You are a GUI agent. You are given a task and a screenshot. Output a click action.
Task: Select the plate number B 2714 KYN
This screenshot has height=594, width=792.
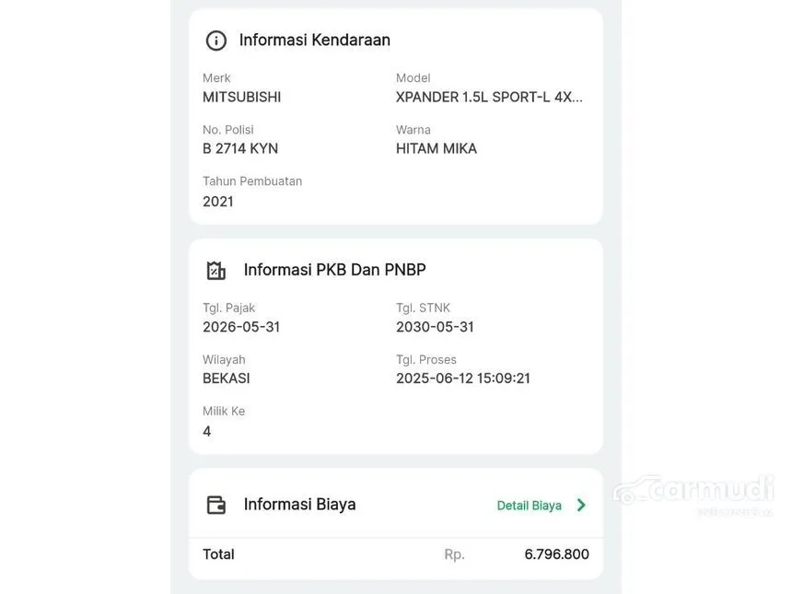coord(240,148)
